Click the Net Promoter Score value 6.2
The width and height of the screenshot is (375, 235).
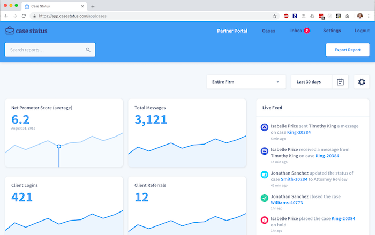click(20, 119)
